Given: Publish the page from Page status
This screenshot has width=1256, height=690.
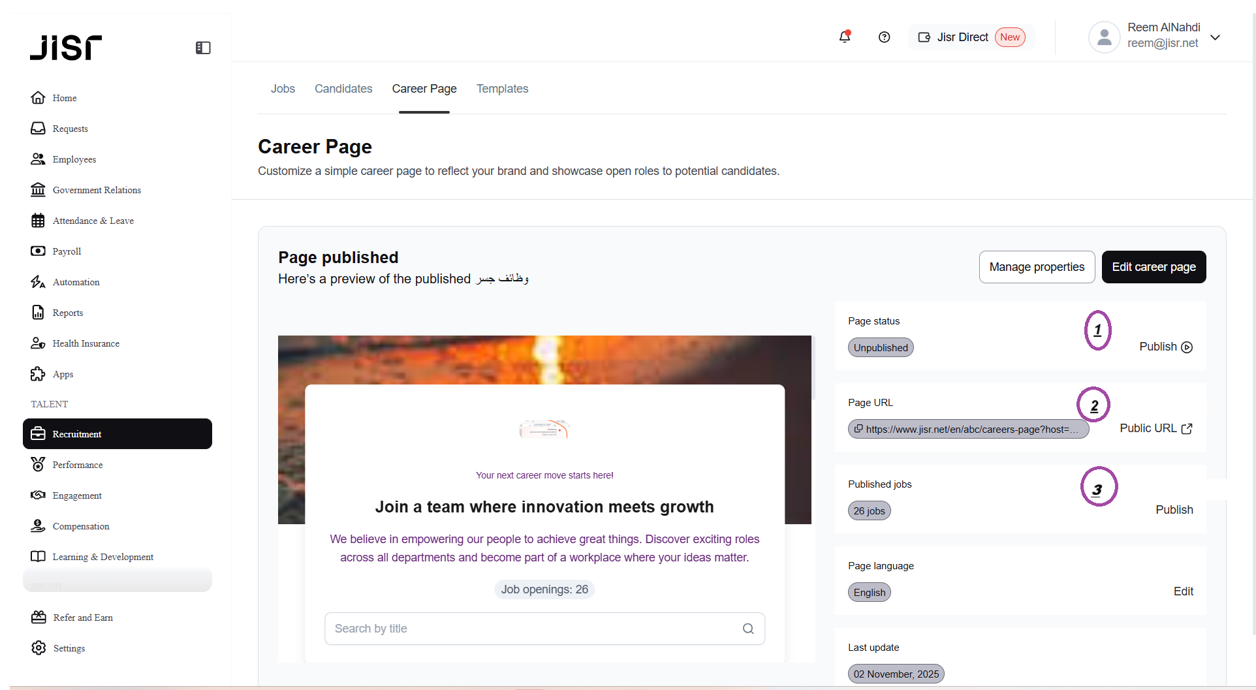Looking at the screenshot, I should (1165, 347).
